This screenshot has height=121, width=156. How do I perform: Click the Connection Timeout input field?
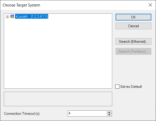(x=87, y=113)
